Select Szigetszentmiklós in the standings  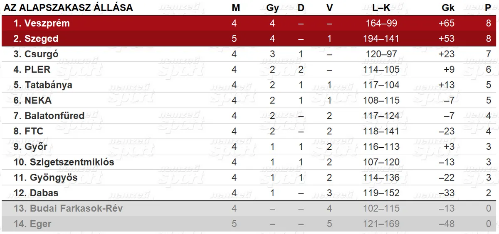pos(72,162)
